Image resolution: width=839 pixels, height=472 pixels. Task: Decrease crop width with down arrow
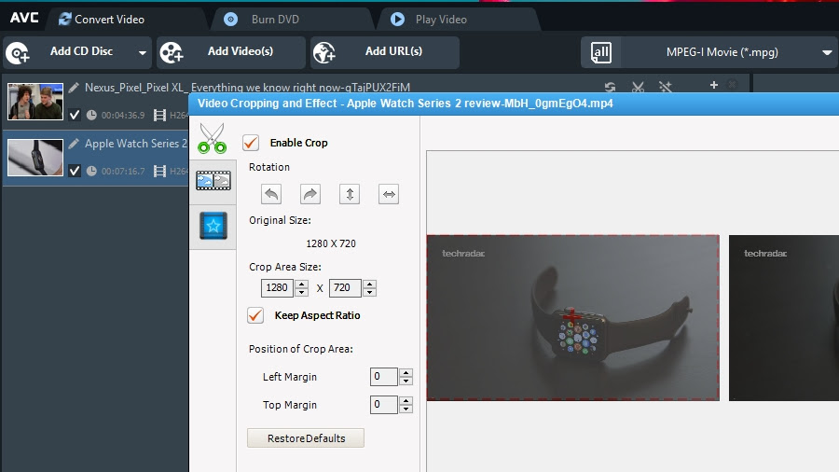point(302,292)
